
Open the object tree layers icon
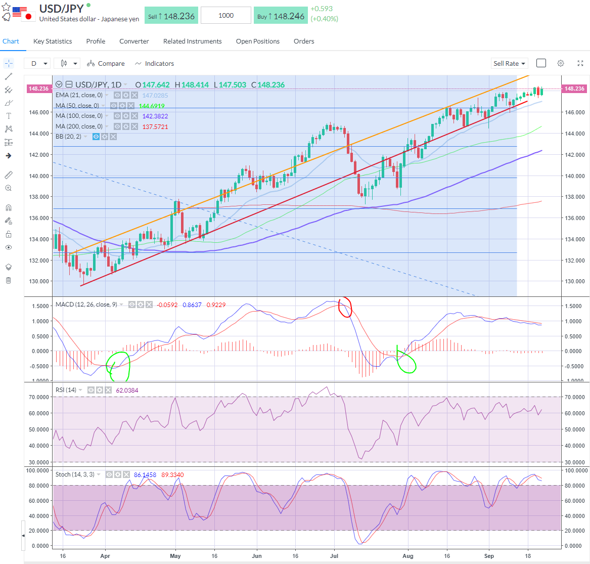(x=9, y=267)
